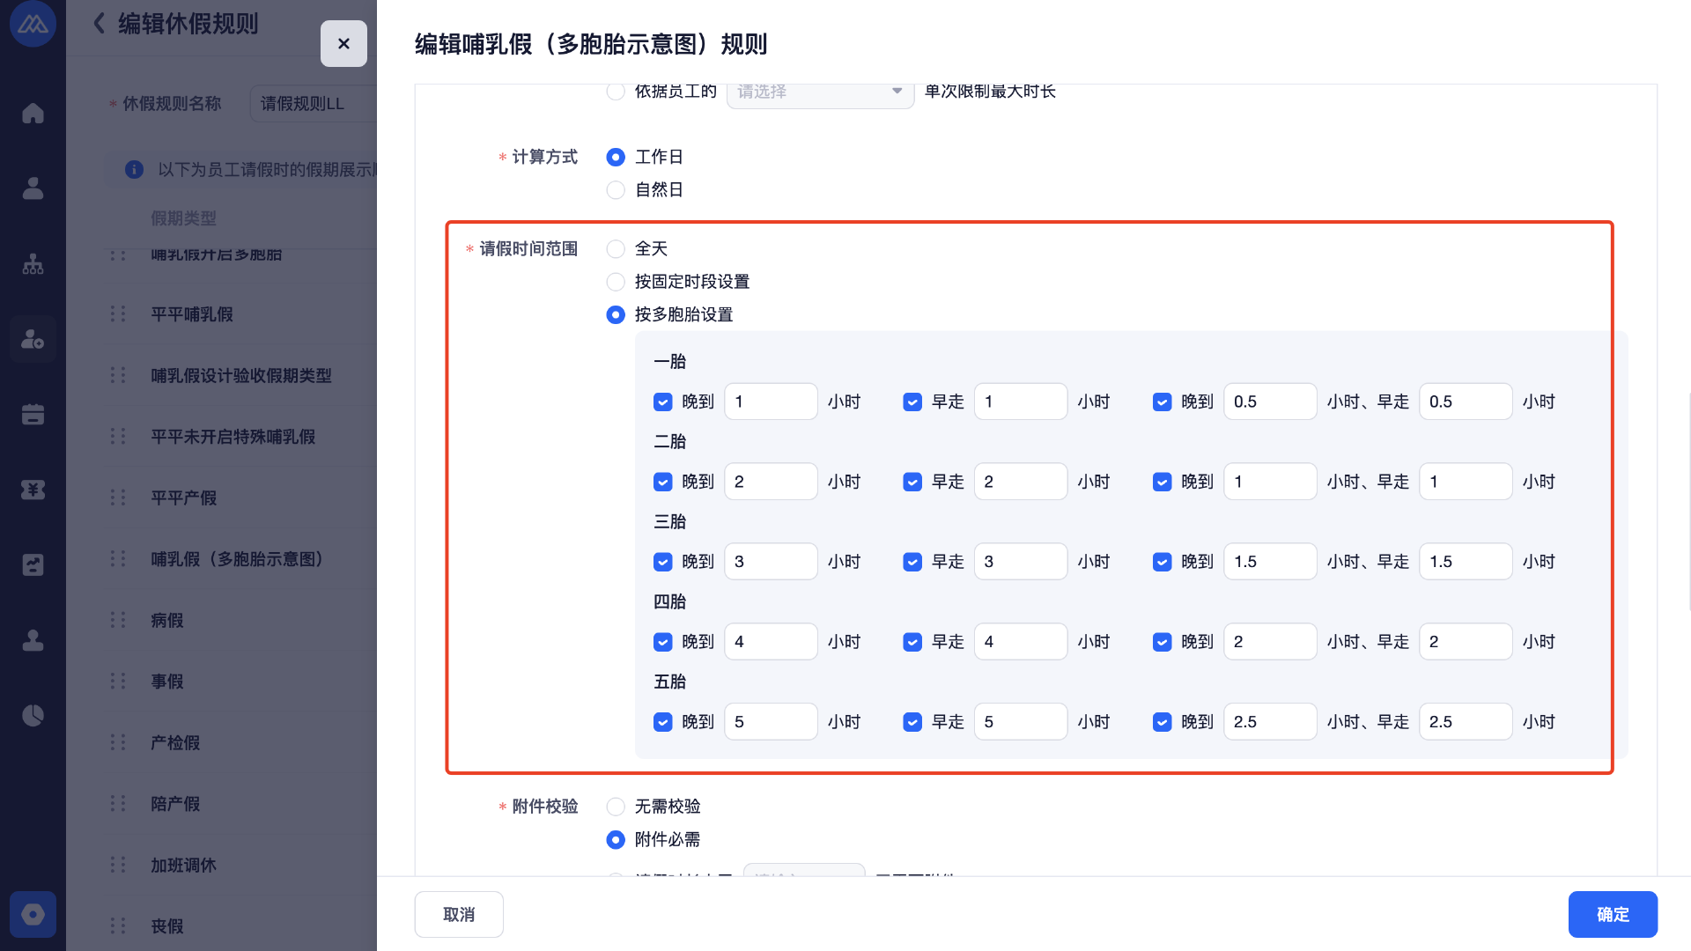Click the 取消 cancel button
Viewport: 1691px width, 951px height.
pos(459,914)
